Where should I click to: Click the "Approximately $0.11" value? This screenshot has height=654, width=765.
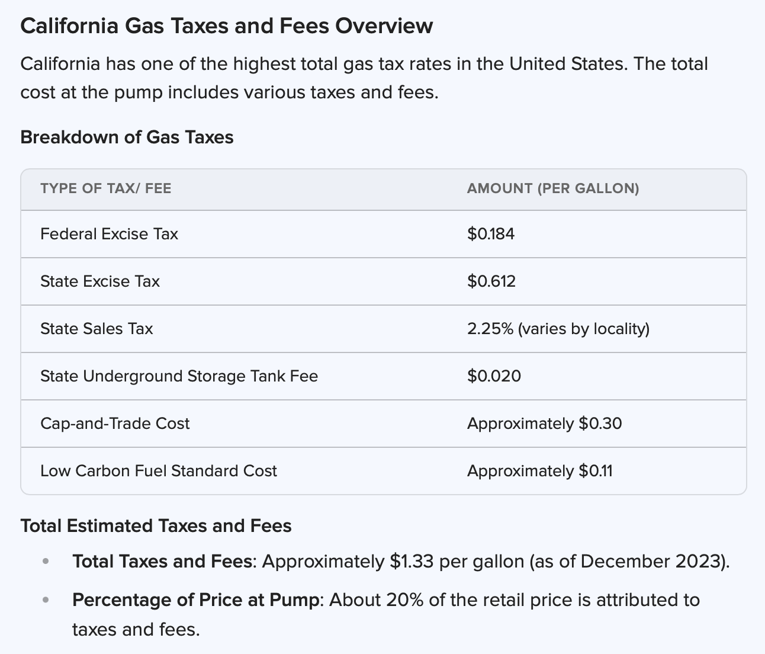click(539, 471)
